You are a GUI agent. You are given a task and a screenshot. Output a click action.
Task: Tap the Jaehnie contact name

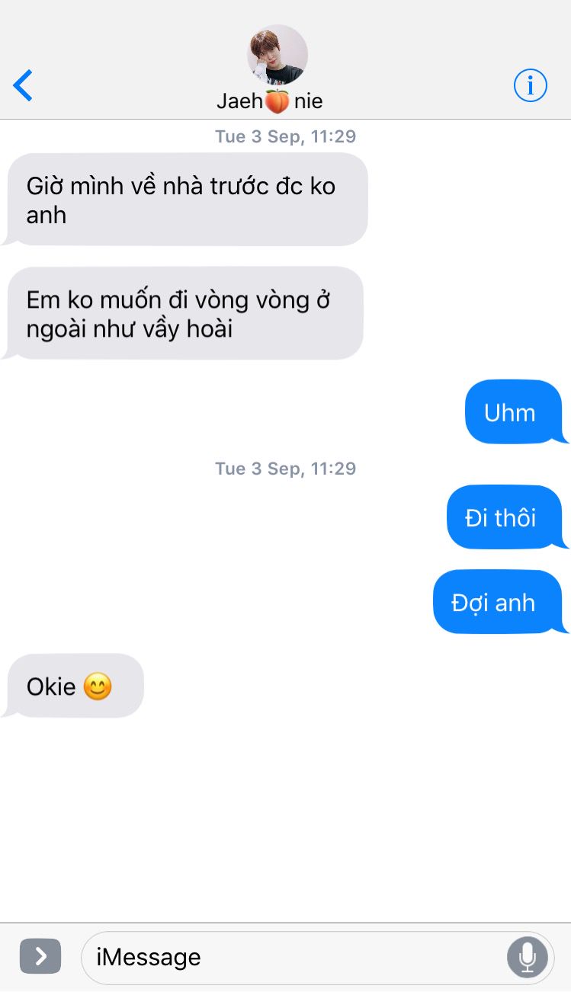coord(270,101)
